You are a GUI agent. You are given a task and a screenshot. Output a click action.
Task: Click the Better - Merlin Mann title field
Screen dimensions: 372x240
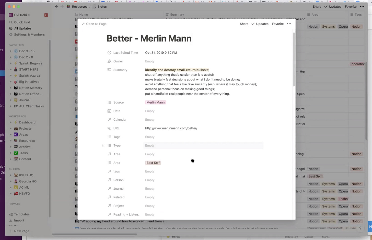(x=149, y=38)
